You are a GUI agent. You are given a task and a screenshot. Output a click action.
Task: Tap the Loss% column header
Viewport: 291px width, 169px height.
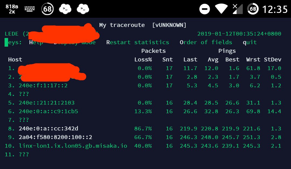pos(143,60)
